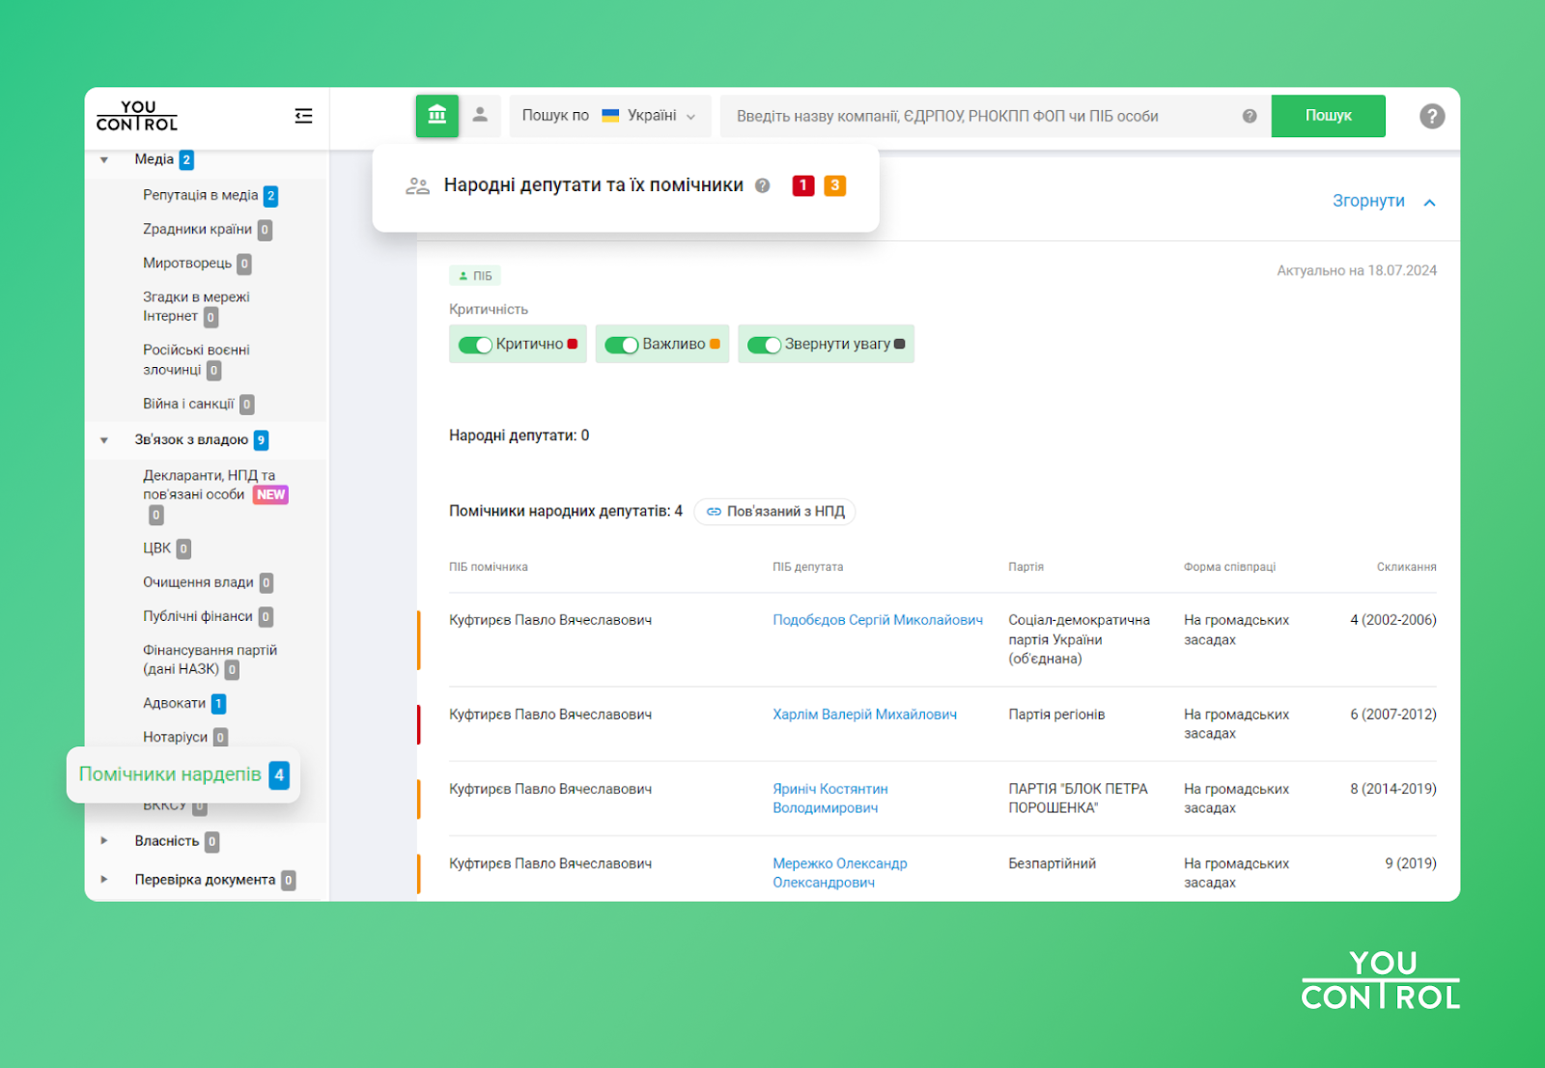Expand the Власність sidebar section
The height and width of the screenshot is (1068, 1545).
coord(104,841)
